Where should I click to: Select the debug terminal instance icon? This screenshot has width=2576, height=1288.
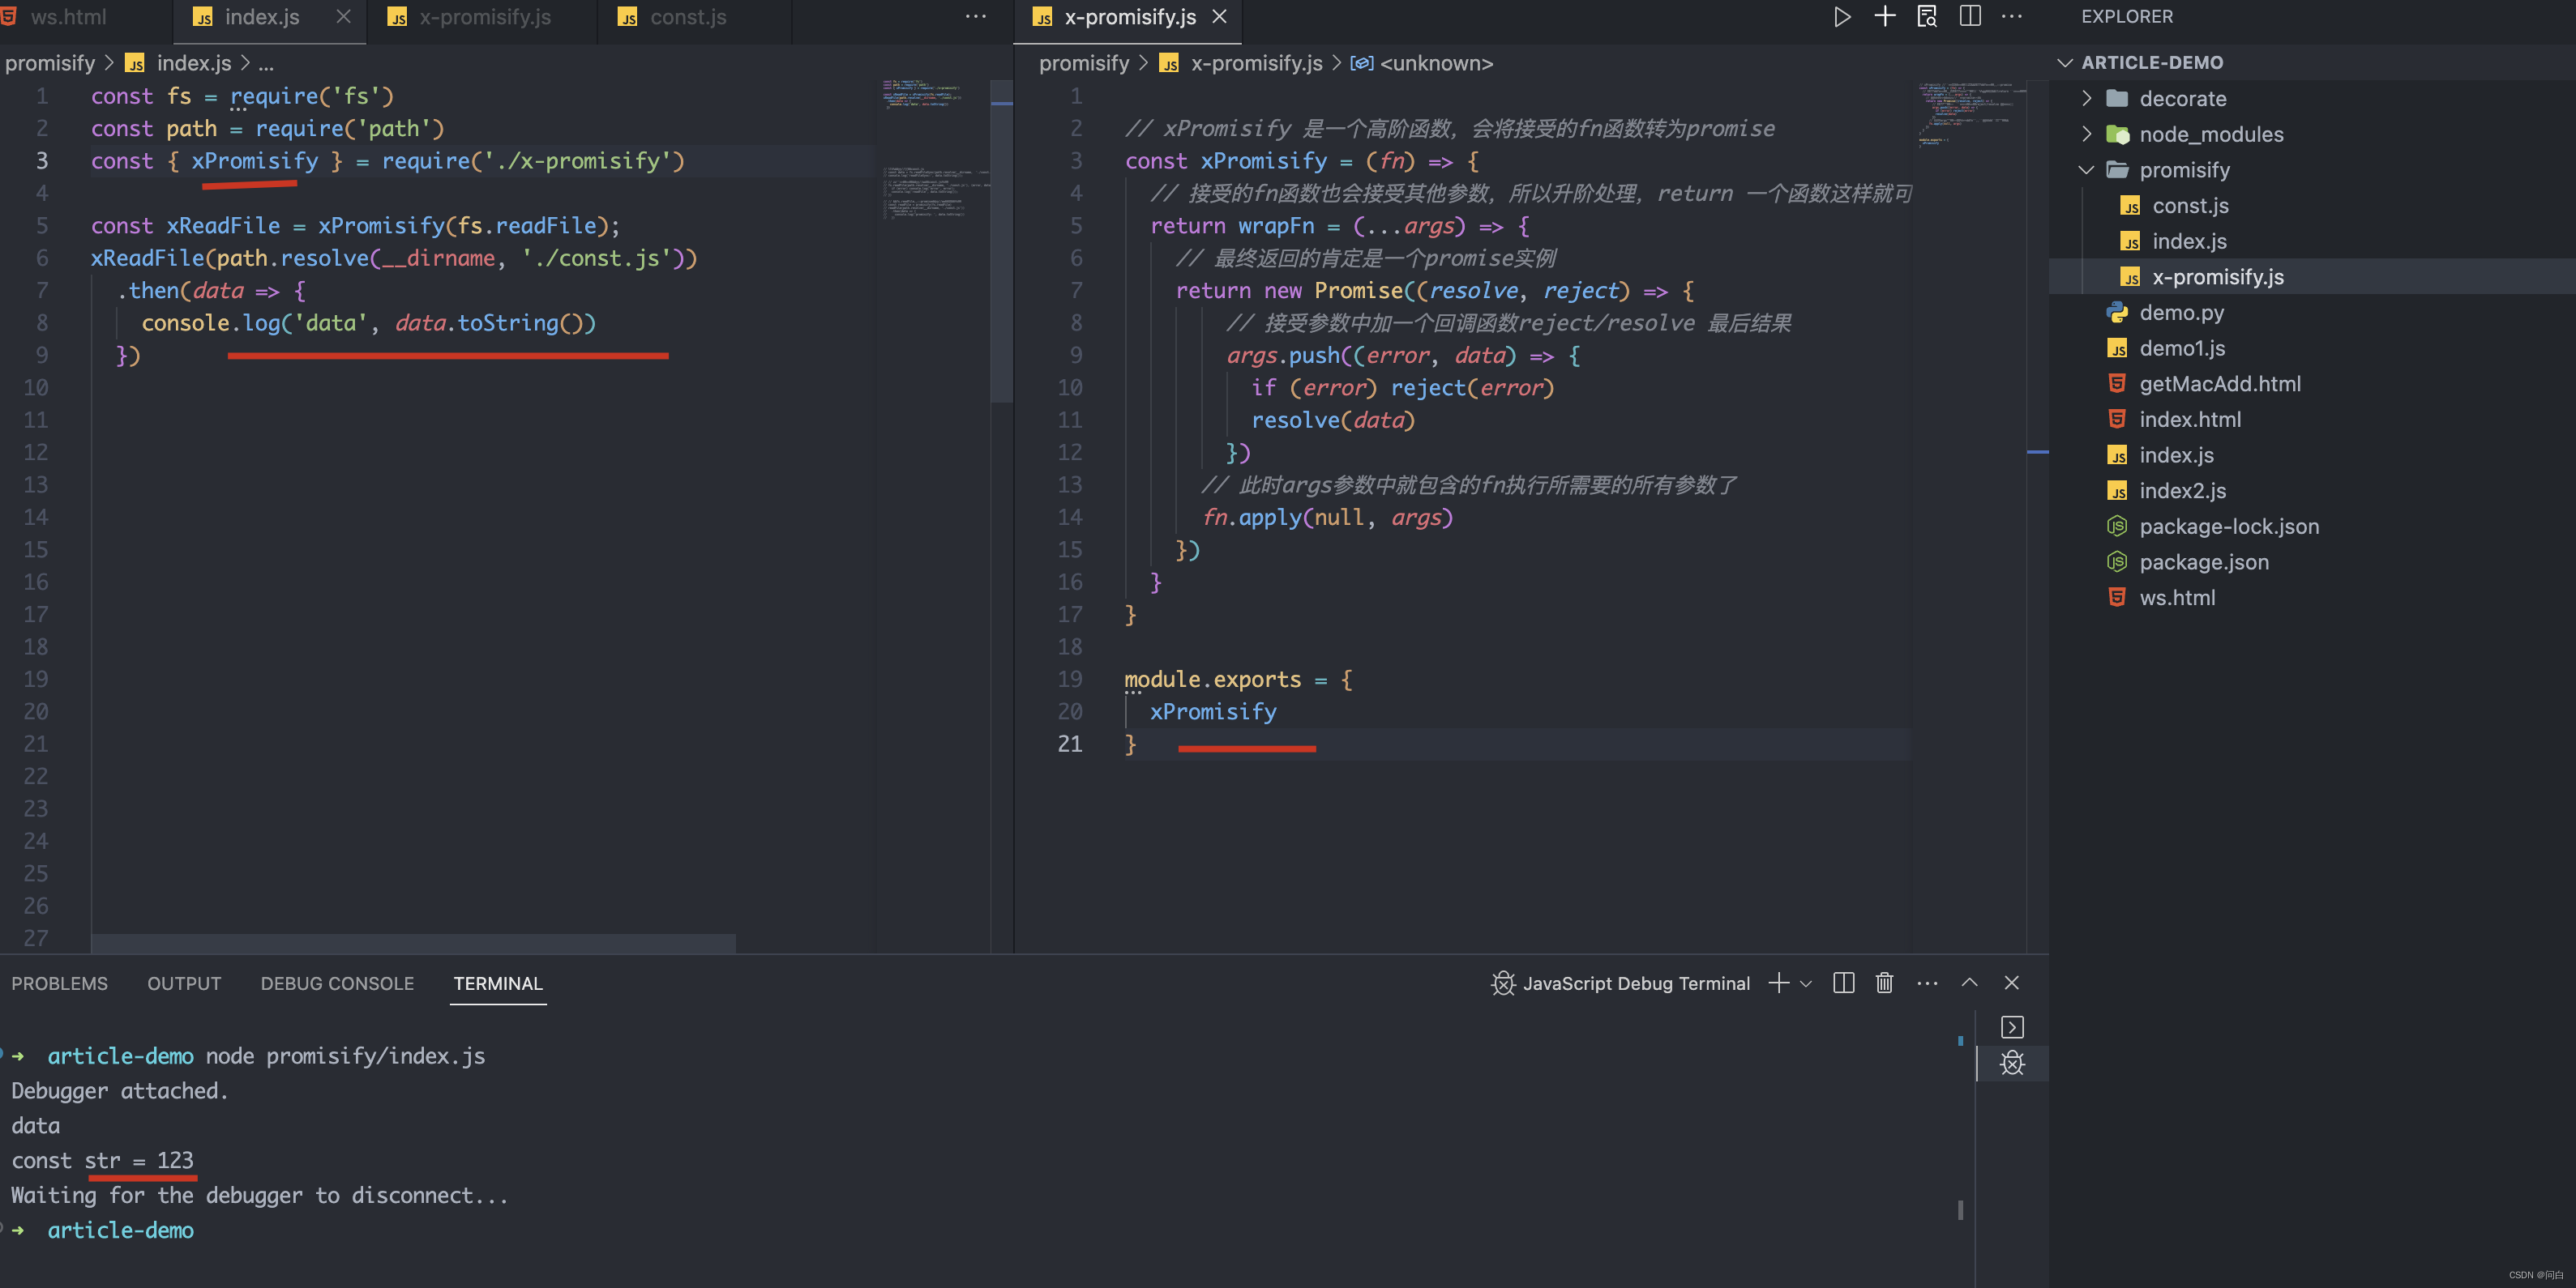tap(2012, 1063)
